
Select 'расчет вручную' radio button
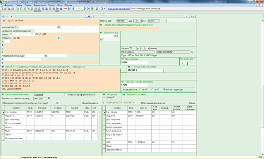tap(165, 89)
